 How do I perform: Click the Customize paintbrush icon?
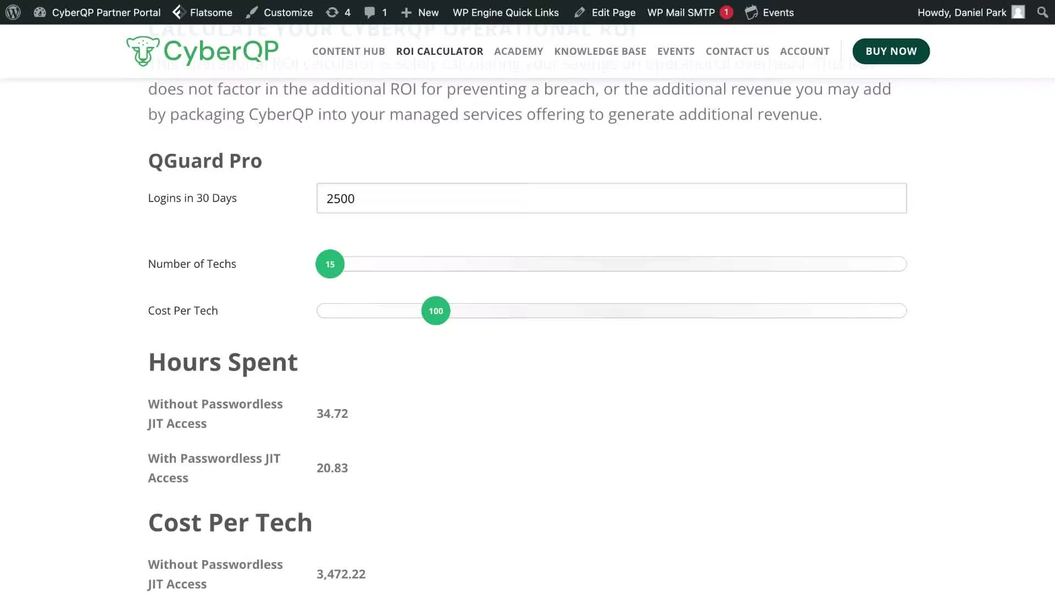[252, 12]
